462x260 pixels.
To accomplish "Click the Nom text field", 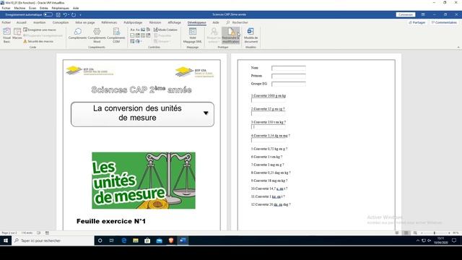I will click(289, 68).
